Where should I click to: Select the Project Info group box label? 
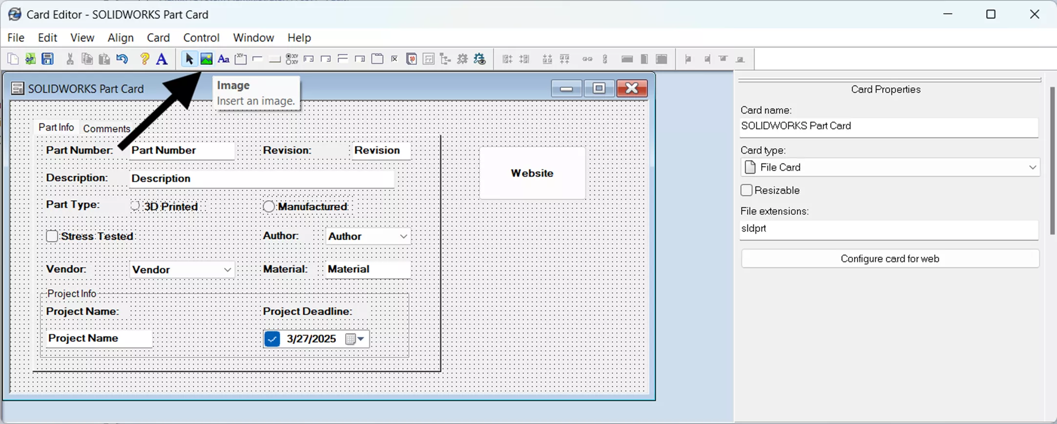[72, 294]
